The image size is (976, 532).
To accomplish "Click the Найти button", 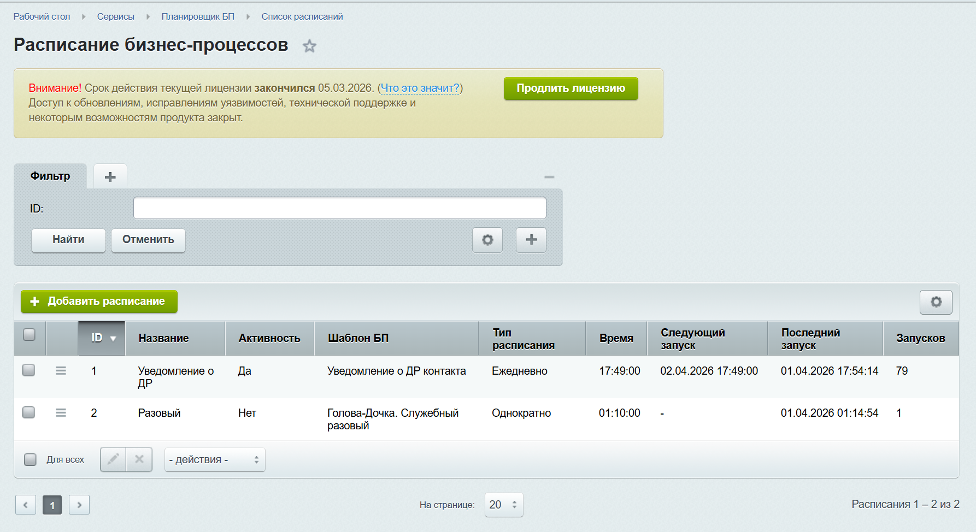I will point(68,240).
